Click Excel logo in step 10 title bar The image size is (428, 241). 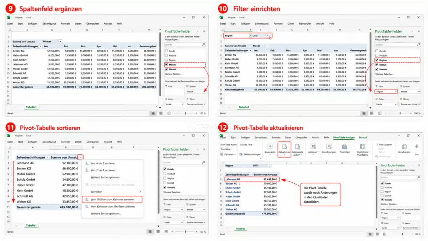point(222,17)
